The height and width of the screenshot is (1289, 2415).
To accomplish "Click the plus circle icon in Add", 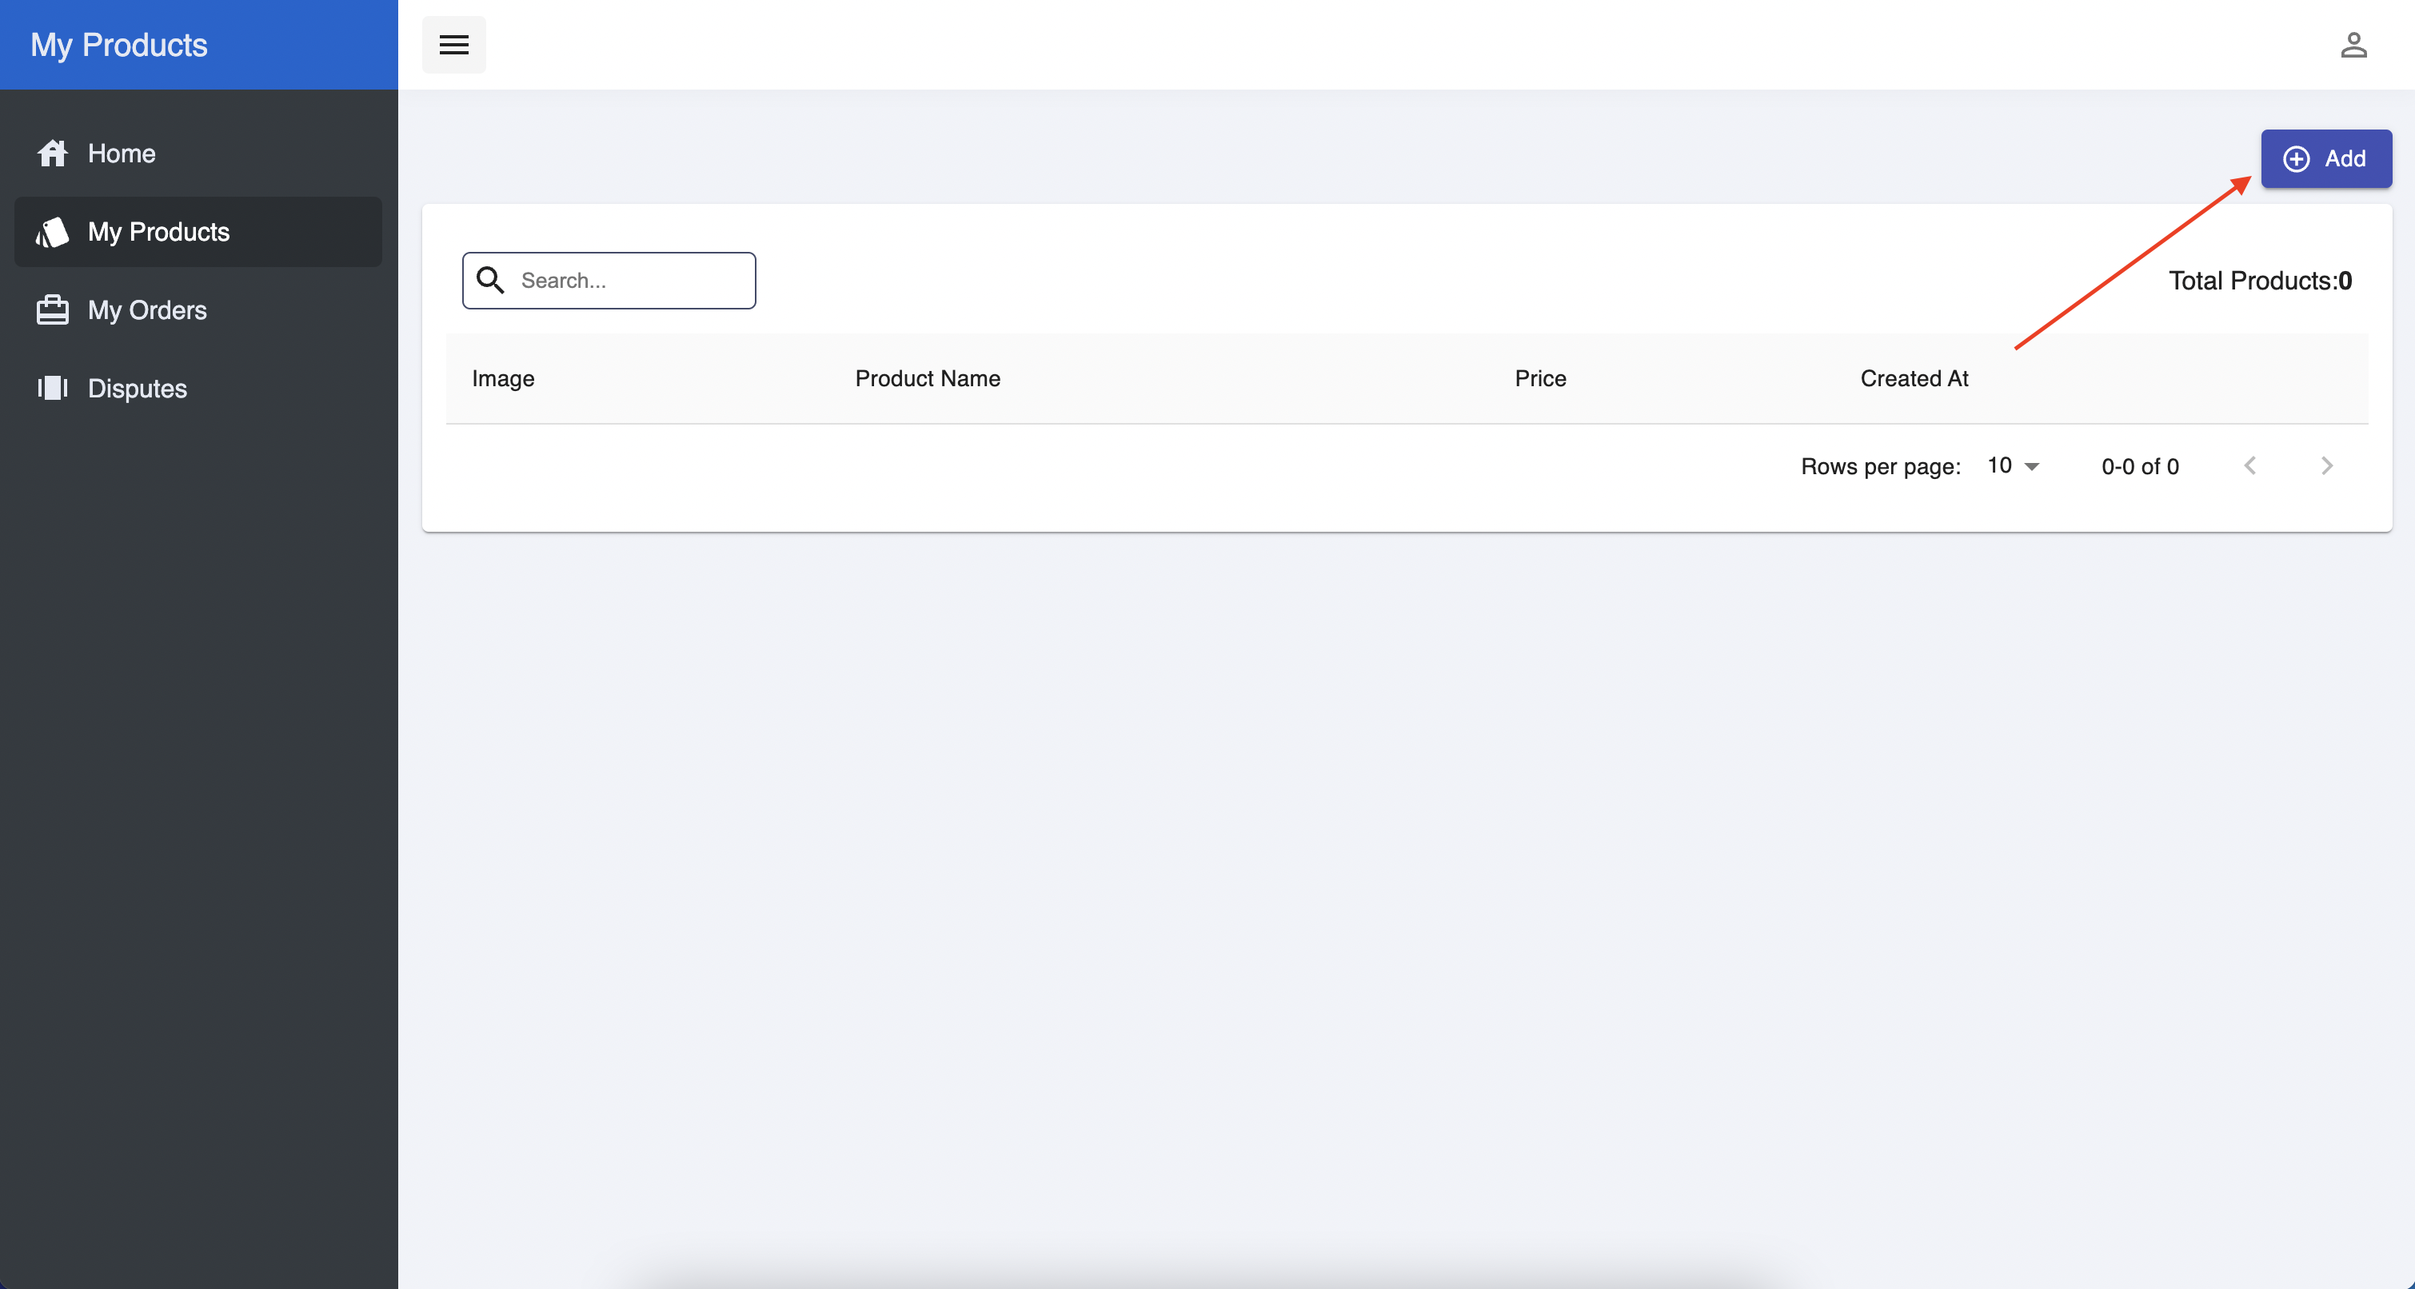I will [2296, 158].
